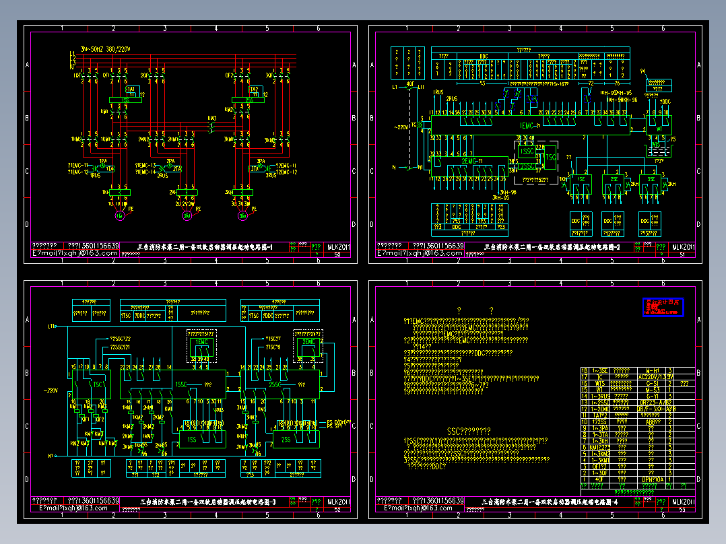Select the TSC controller block in sheet 3
Image resolution: width=726 pixels, height=544 pixels.
(x=90, y=384)
